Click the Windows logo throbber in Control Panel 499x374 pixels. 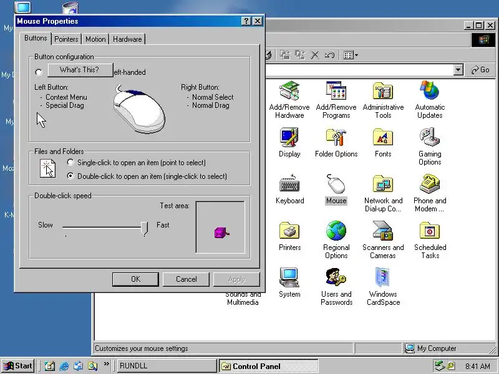point(483,40)
